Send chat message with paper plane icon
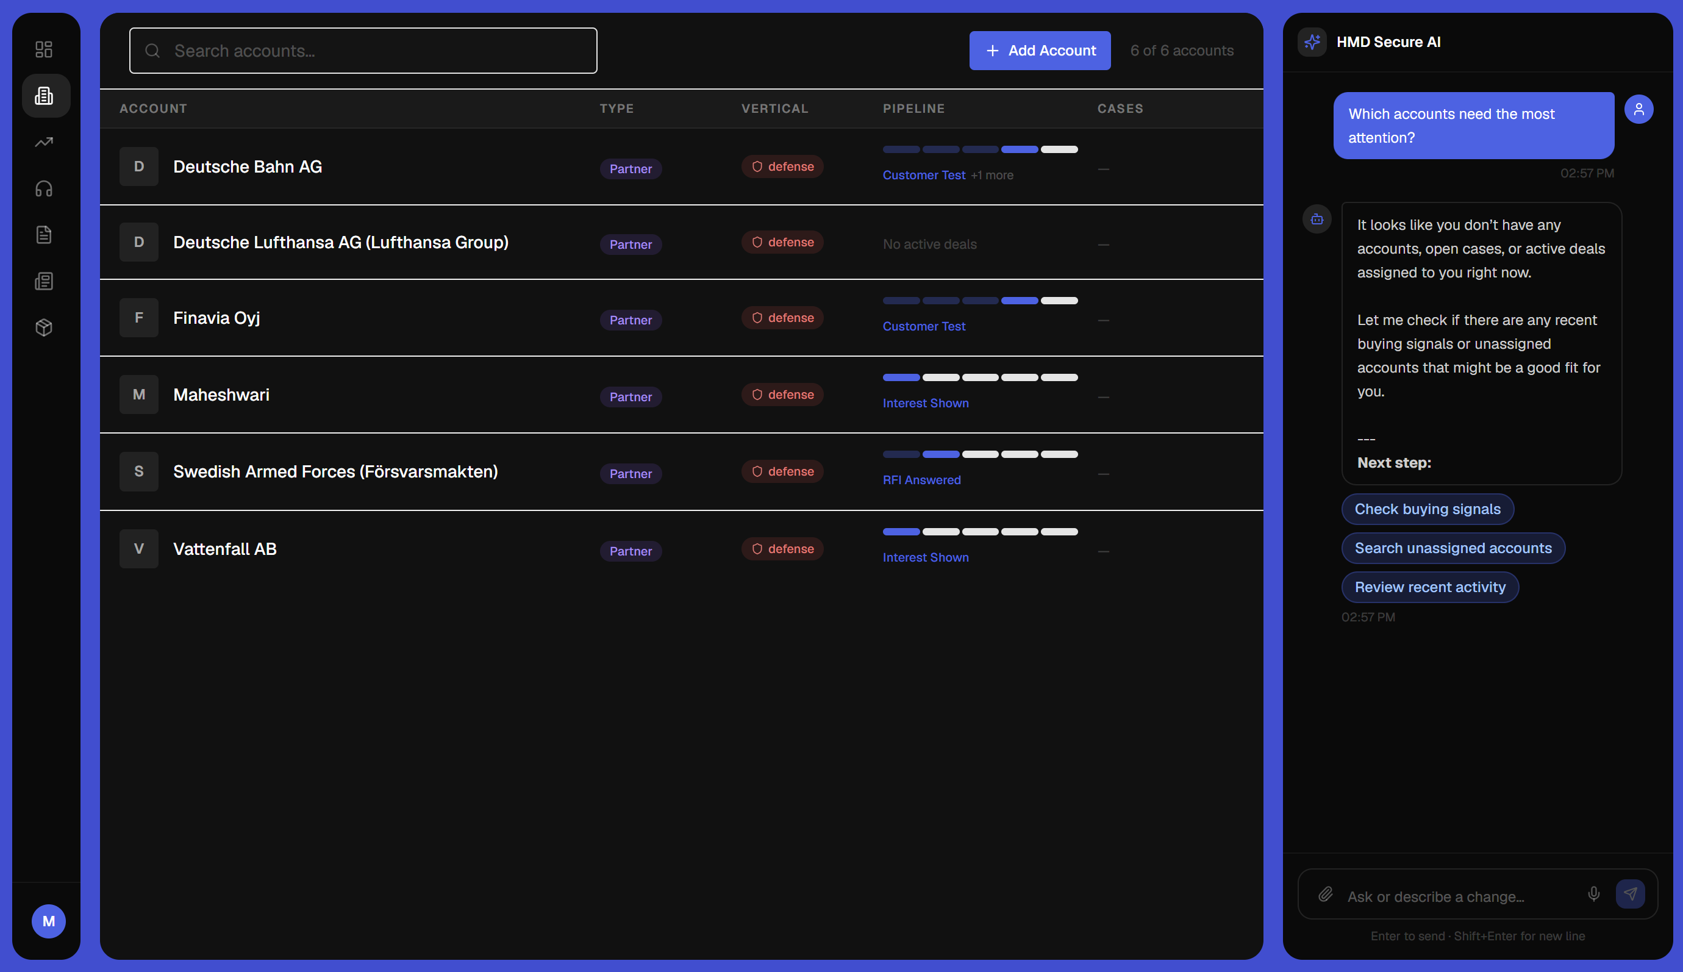This screenshot has height=972, width=1683. coord(1631,894)
